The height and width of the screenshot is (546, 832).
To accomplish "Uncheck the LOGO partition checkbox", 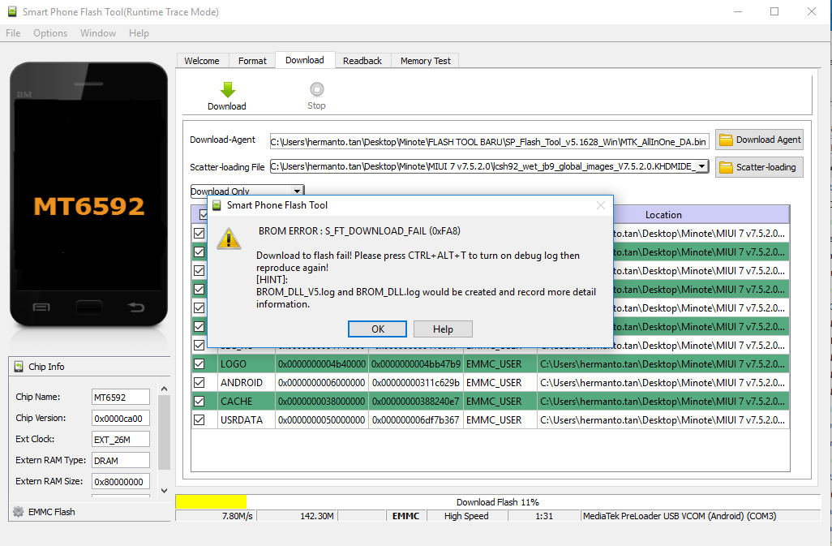I will pos(199,363).
